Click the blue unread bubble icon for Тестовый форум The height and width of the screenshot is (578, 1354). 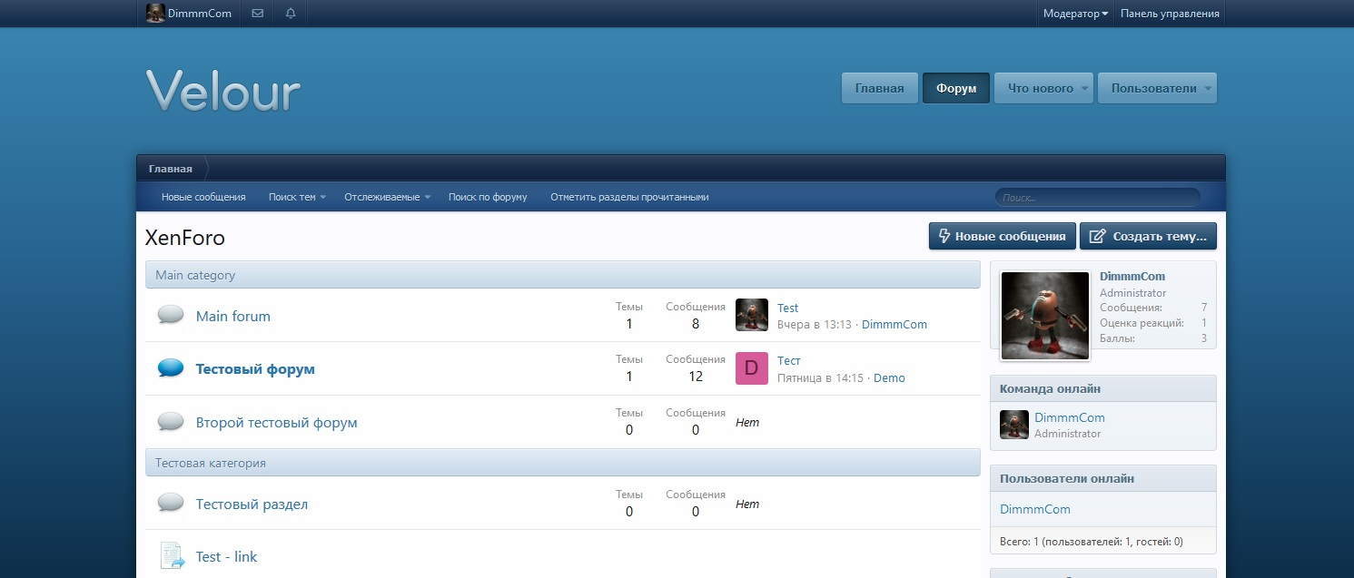pyautogui.click(x=171, y=368)
